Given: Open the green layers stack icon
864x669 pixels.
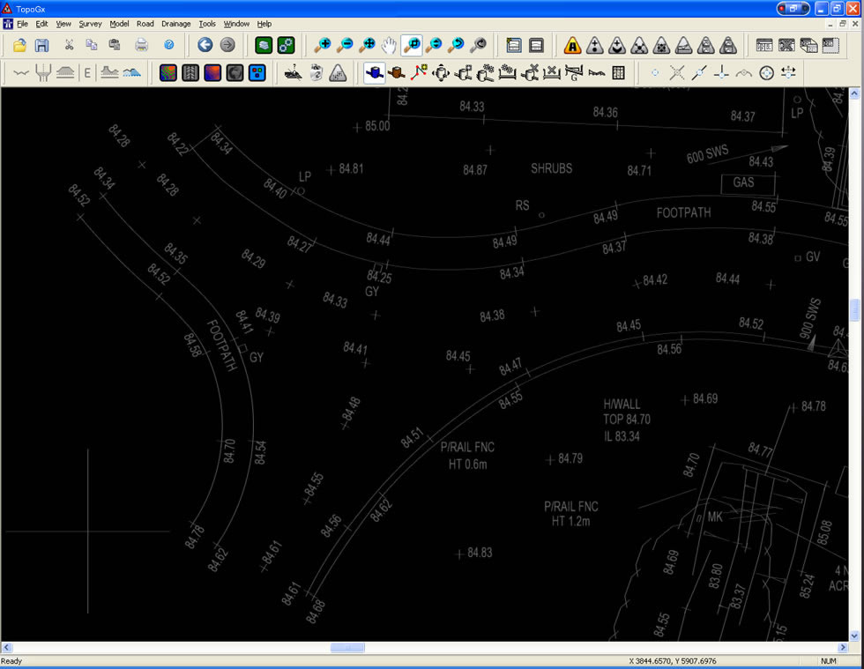Looking at the screenshot, I should 264,45.
